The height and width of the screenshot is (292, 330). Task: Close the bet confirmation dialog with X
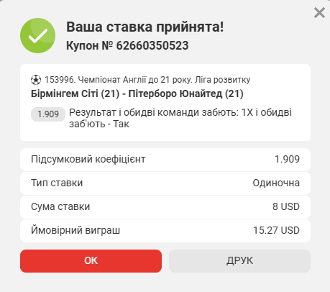(319, 12)
